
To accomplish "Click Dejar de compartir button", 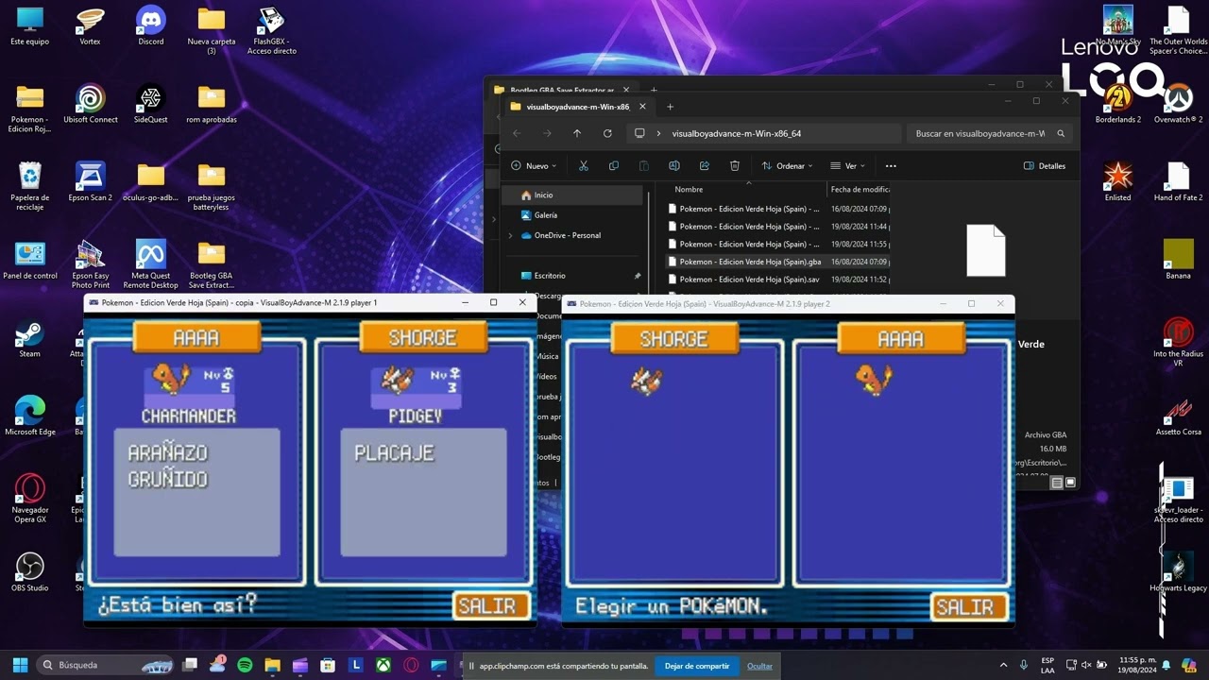I will pyautogui.click(x=697, y=666).
